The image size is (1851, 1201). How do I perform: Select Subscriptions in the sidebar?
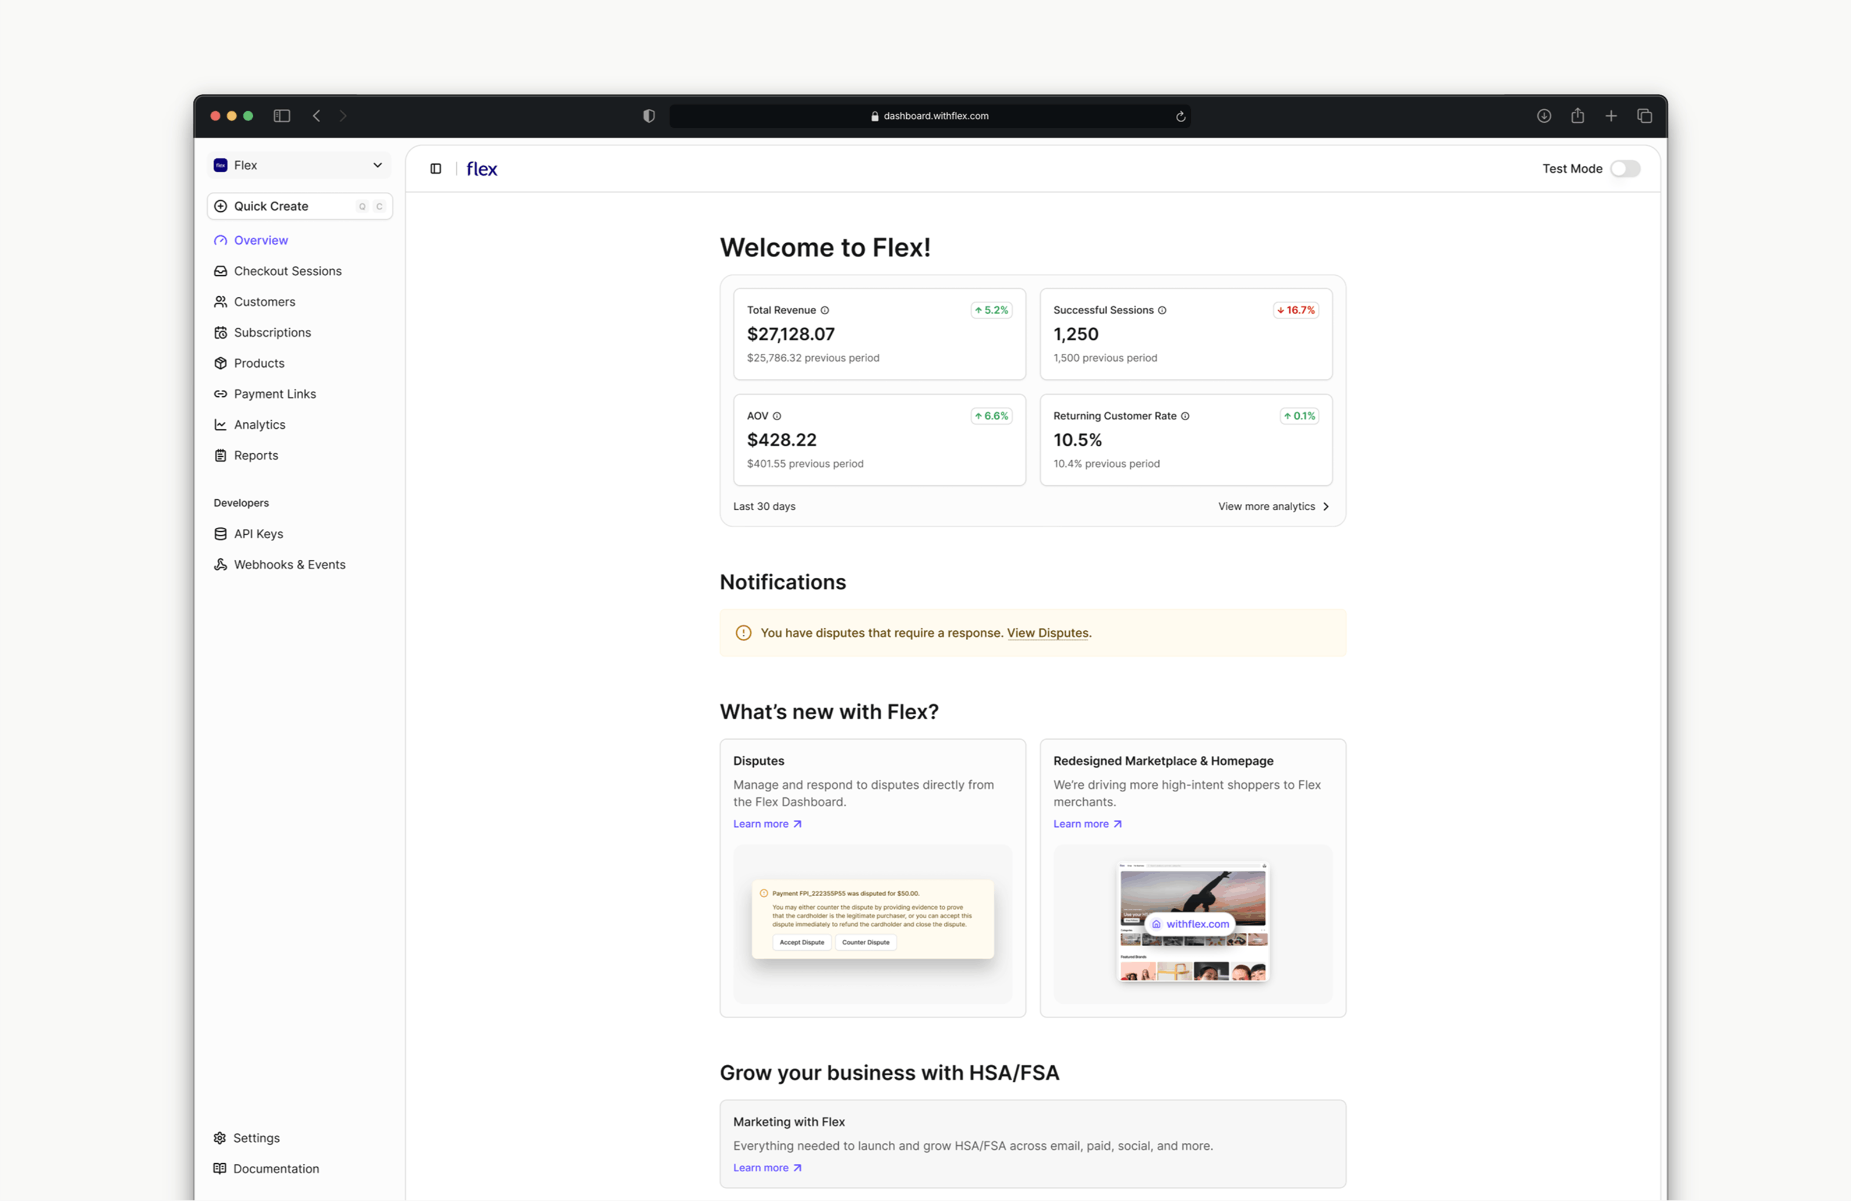click(x=272, y=333)
